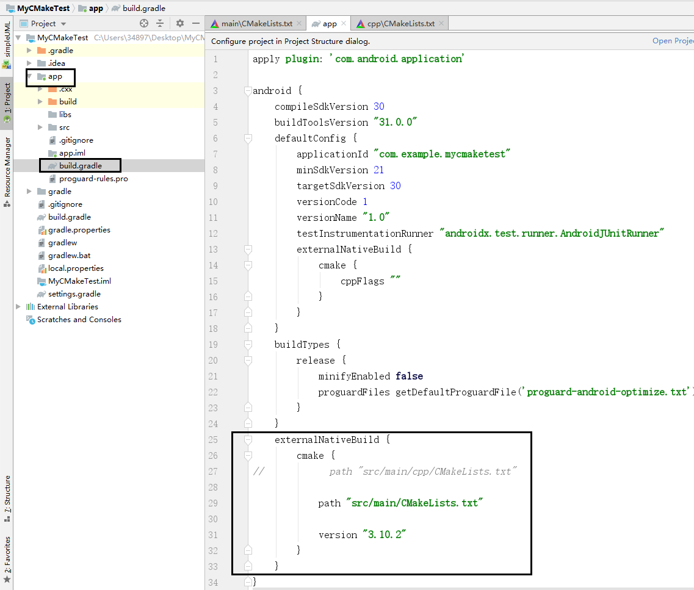Image resolution: width=694 pixels, height=590 pixels.
Task: Open the Z: Structure side tab
Action: click(7, 498)
